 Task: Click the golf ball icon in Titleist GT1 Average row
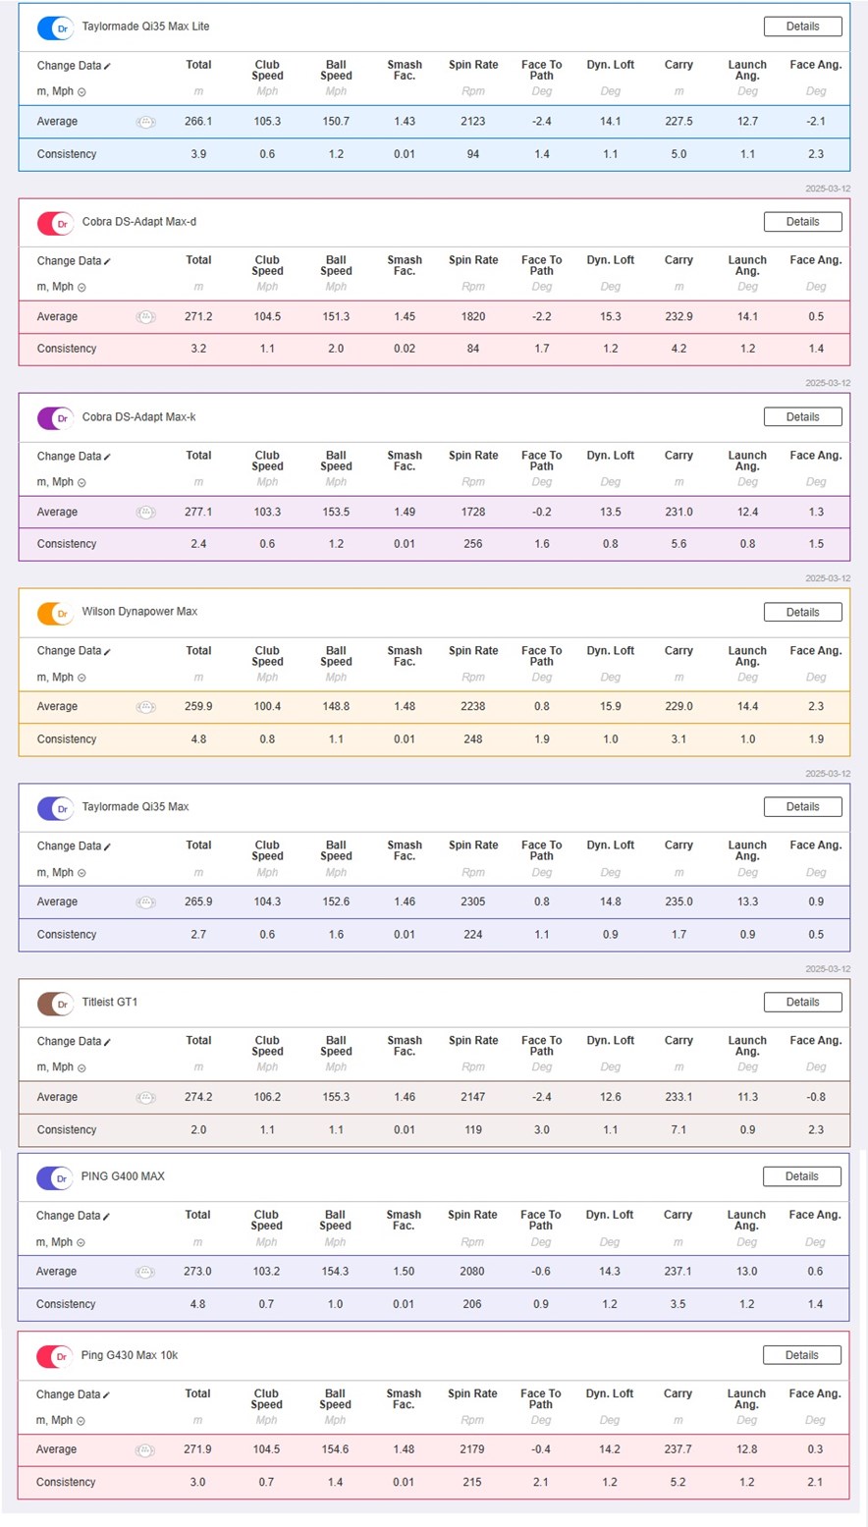[x=145, y=1098]
